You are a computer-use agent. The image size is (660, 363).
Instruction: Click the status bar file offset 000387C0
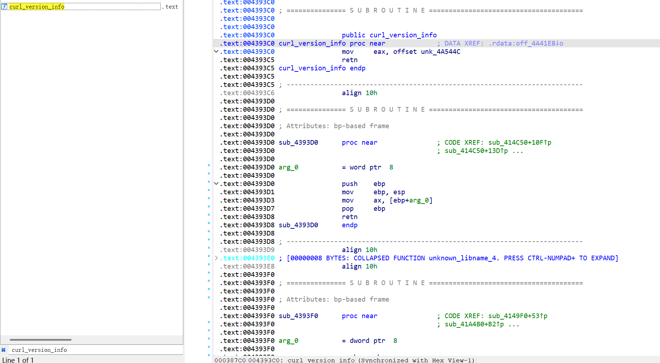[x=230, y=360]
